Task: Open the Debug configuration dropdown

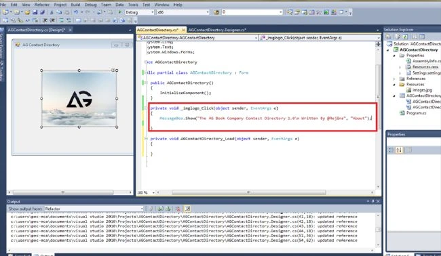Action: 140,12
